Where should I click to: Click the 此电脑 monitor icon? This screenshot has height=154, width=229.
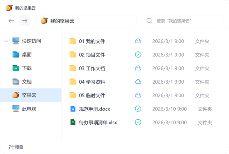pos(16,109)
